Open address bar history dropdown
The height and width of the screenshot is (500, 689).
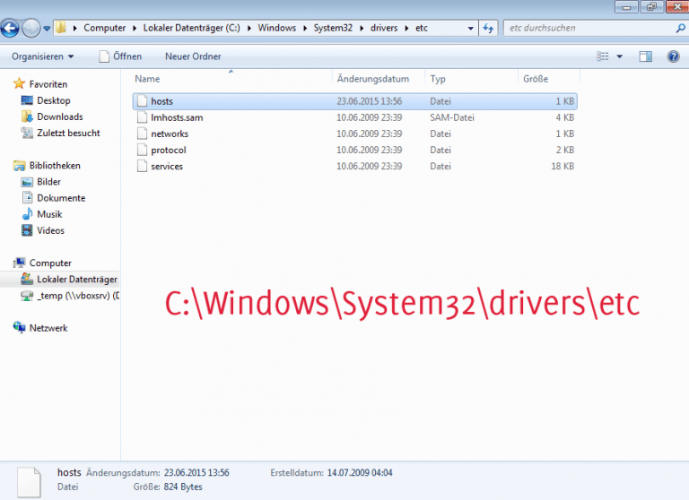[x=471, y=29]
